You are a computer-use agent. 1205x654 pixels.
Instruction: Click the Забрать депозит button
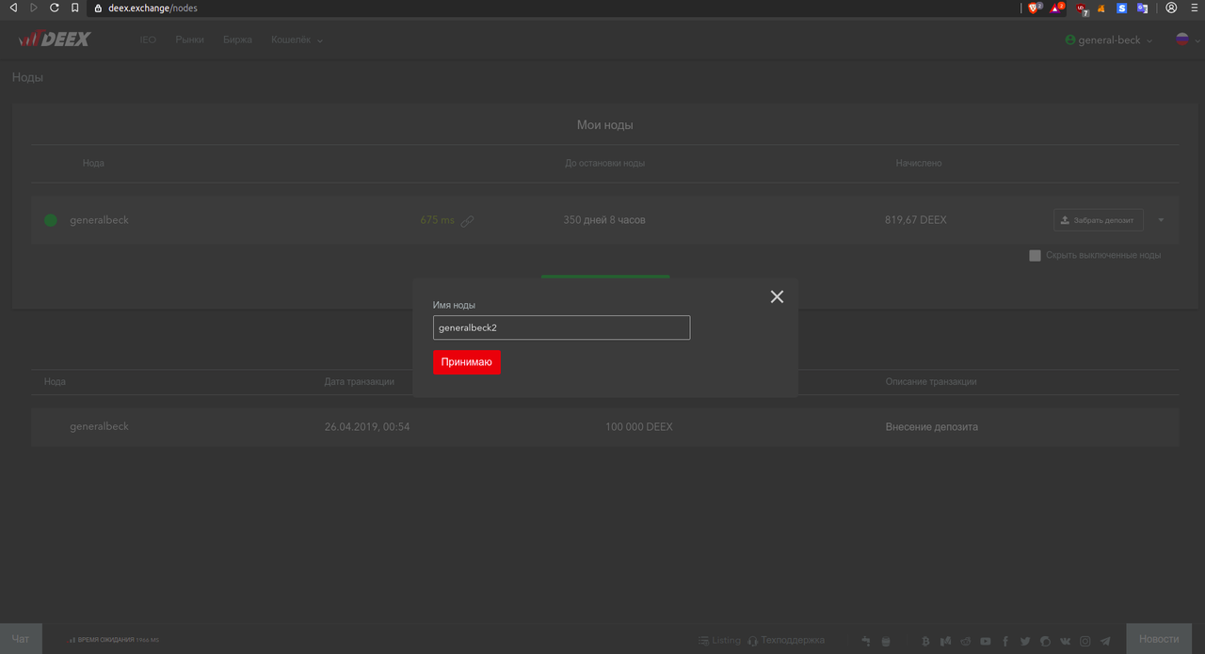point(1098,220)
